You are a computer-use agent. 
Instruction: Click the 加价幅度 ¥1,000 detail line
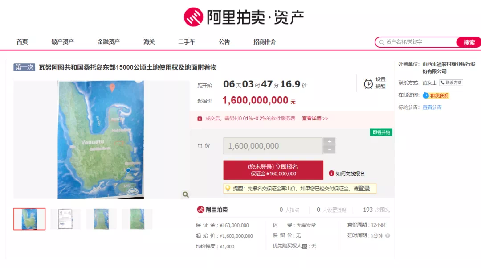click(215, 247)
